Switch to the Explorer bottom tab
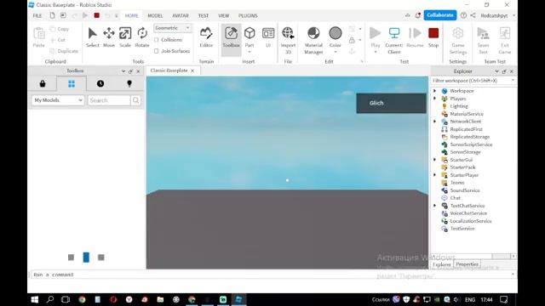Image resolution: width=545 pixels, height=306 pixels. (x=442, y=264)
